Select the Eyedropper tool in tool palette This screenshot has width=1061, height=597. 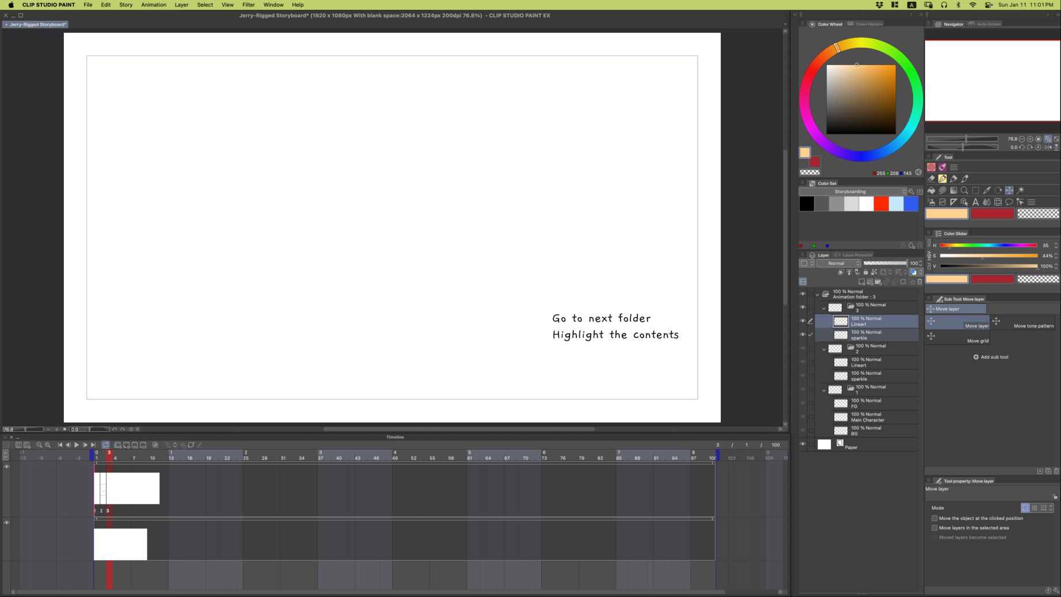click(987, 191)
